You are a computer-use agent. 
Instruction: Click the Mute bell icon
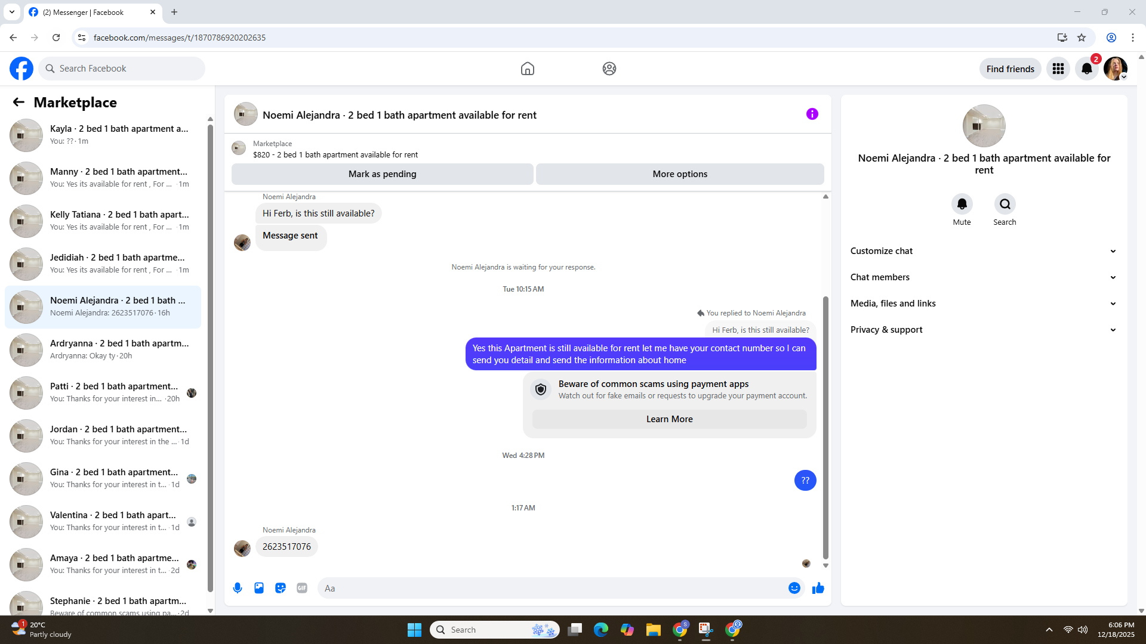[x=962, y=205]
